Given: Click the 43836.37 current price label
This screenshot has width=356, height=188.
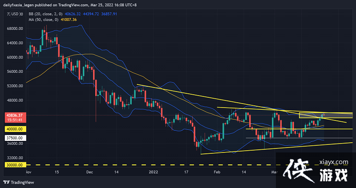Looking at the screenshot, I should (15, 115).
